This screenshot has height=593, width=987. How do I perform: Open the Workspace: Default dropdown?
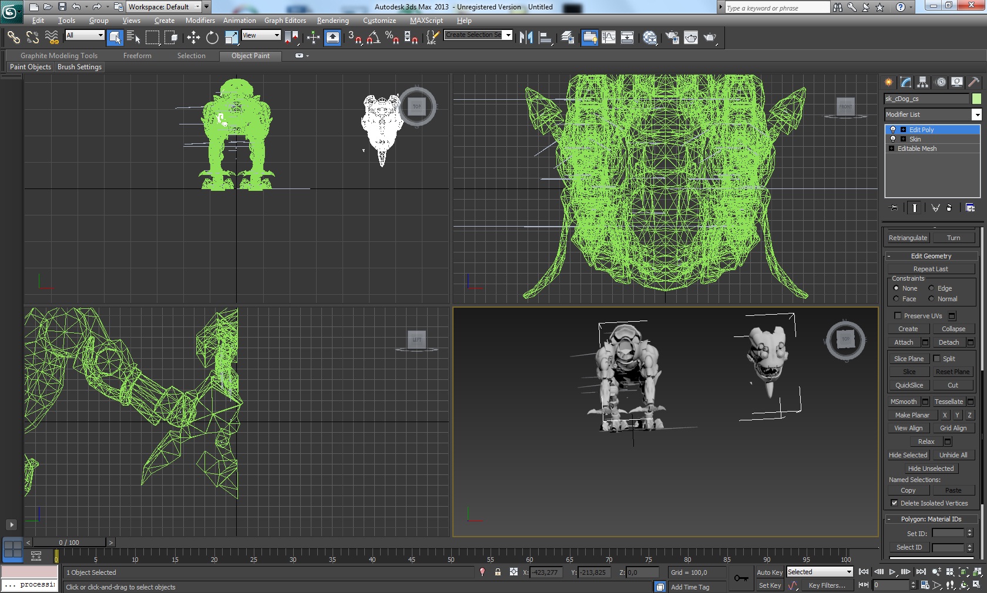(197, 7)
